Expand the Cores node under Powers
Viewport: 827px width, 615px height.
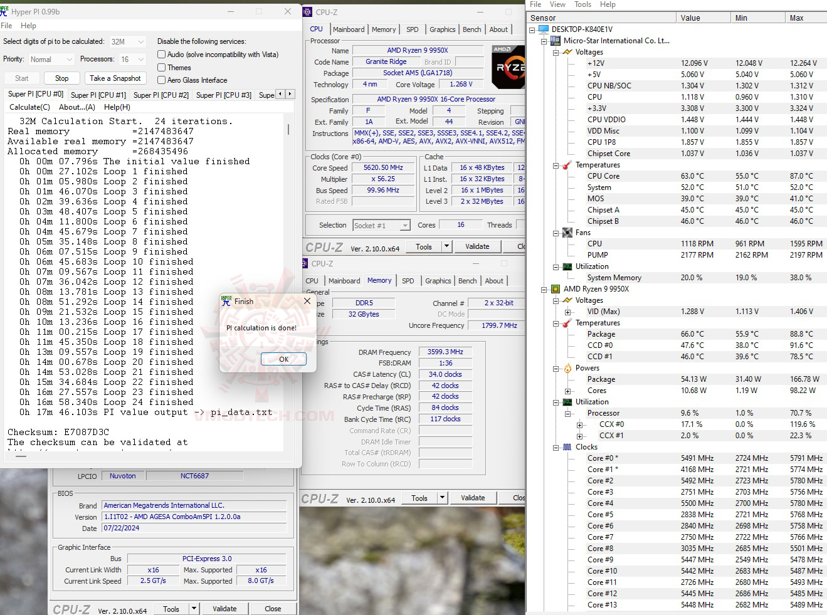click(x=568, y=391)
